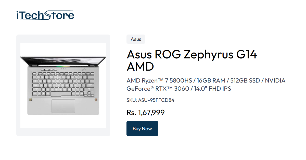Click the Buy Now button
The height and width of the screenshot is (160, 306).
pyautogui.click(x=142, y=129)
